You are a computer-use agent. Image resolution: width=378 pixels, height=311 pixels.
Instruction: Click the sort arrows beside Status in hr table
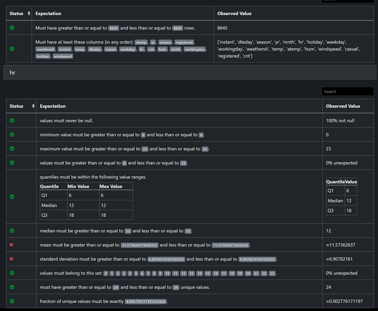click(x=33, y=106)
